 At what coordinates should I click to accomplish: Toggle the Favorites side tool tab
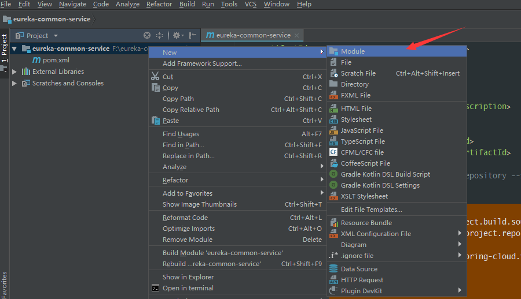pos(4,285)
